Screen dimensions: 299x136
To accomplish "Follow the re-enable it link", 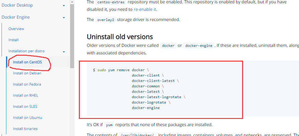I will (145, 9).
